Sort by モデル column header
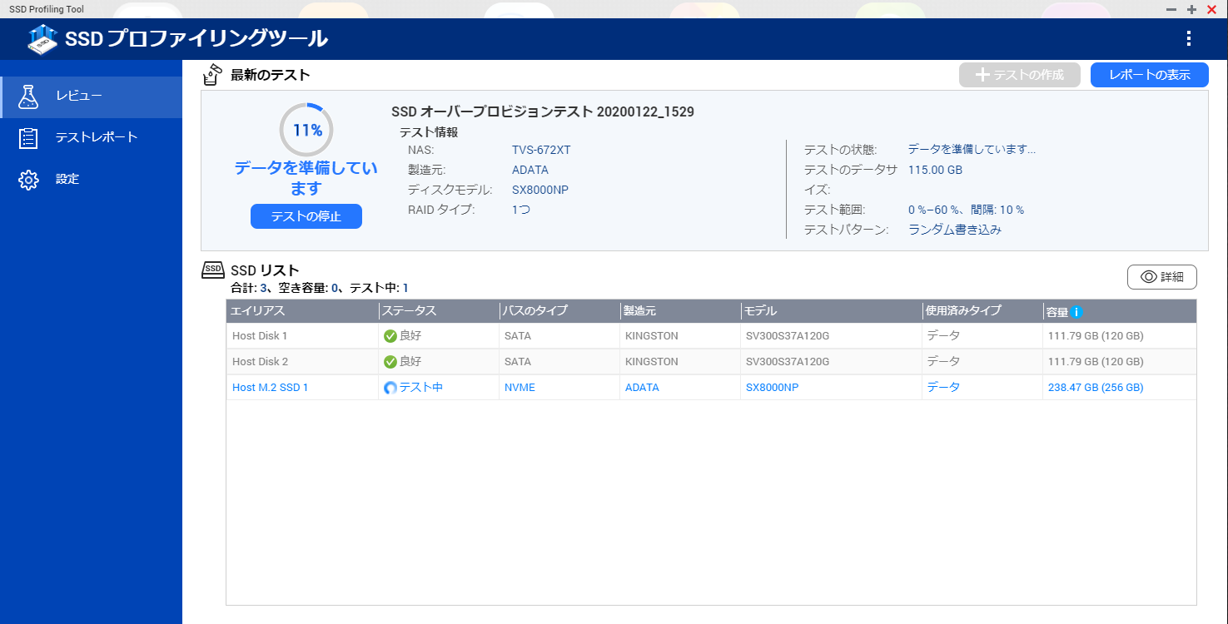This screenshot has width=1228, height=624. pyautogui.click(x=831, y=311)
